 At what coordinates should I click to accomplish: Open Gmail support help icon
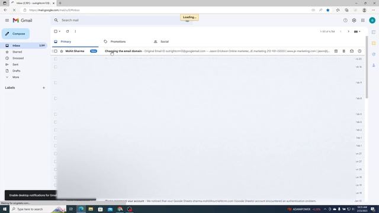[345, 21]
